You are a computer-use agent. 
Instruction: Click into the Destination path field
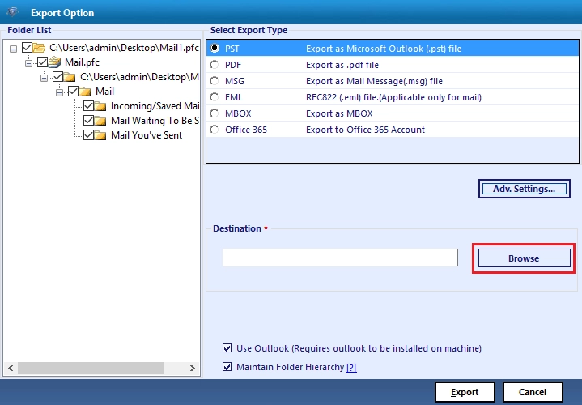tap(340, 258)
